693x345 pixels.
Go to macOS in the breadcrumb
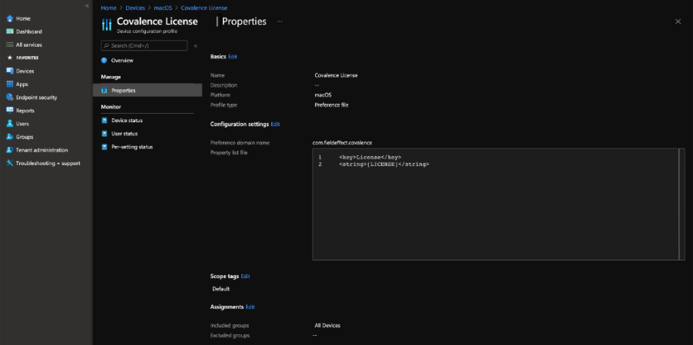click(x=162, y=8)
